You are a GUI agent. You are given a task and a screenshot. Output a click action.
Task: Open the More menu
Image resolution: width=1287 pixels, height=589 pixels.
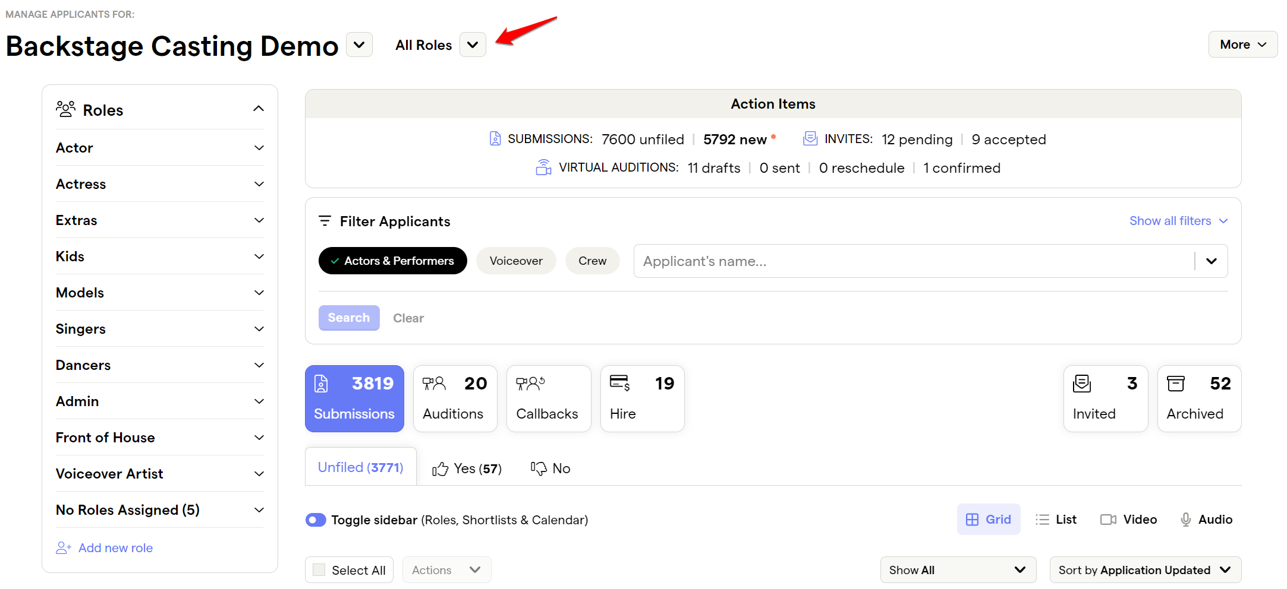pos(1242,44)
